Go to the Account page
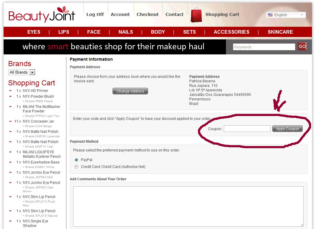This screenshot has width=315, height=229. (x=120, y=14)
